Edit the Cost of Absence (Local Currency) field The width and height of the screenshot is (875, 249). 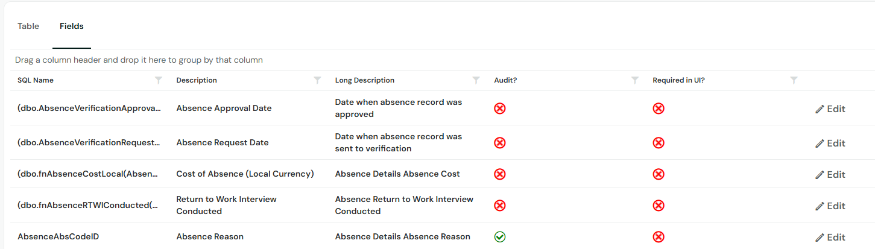[830, 175]
